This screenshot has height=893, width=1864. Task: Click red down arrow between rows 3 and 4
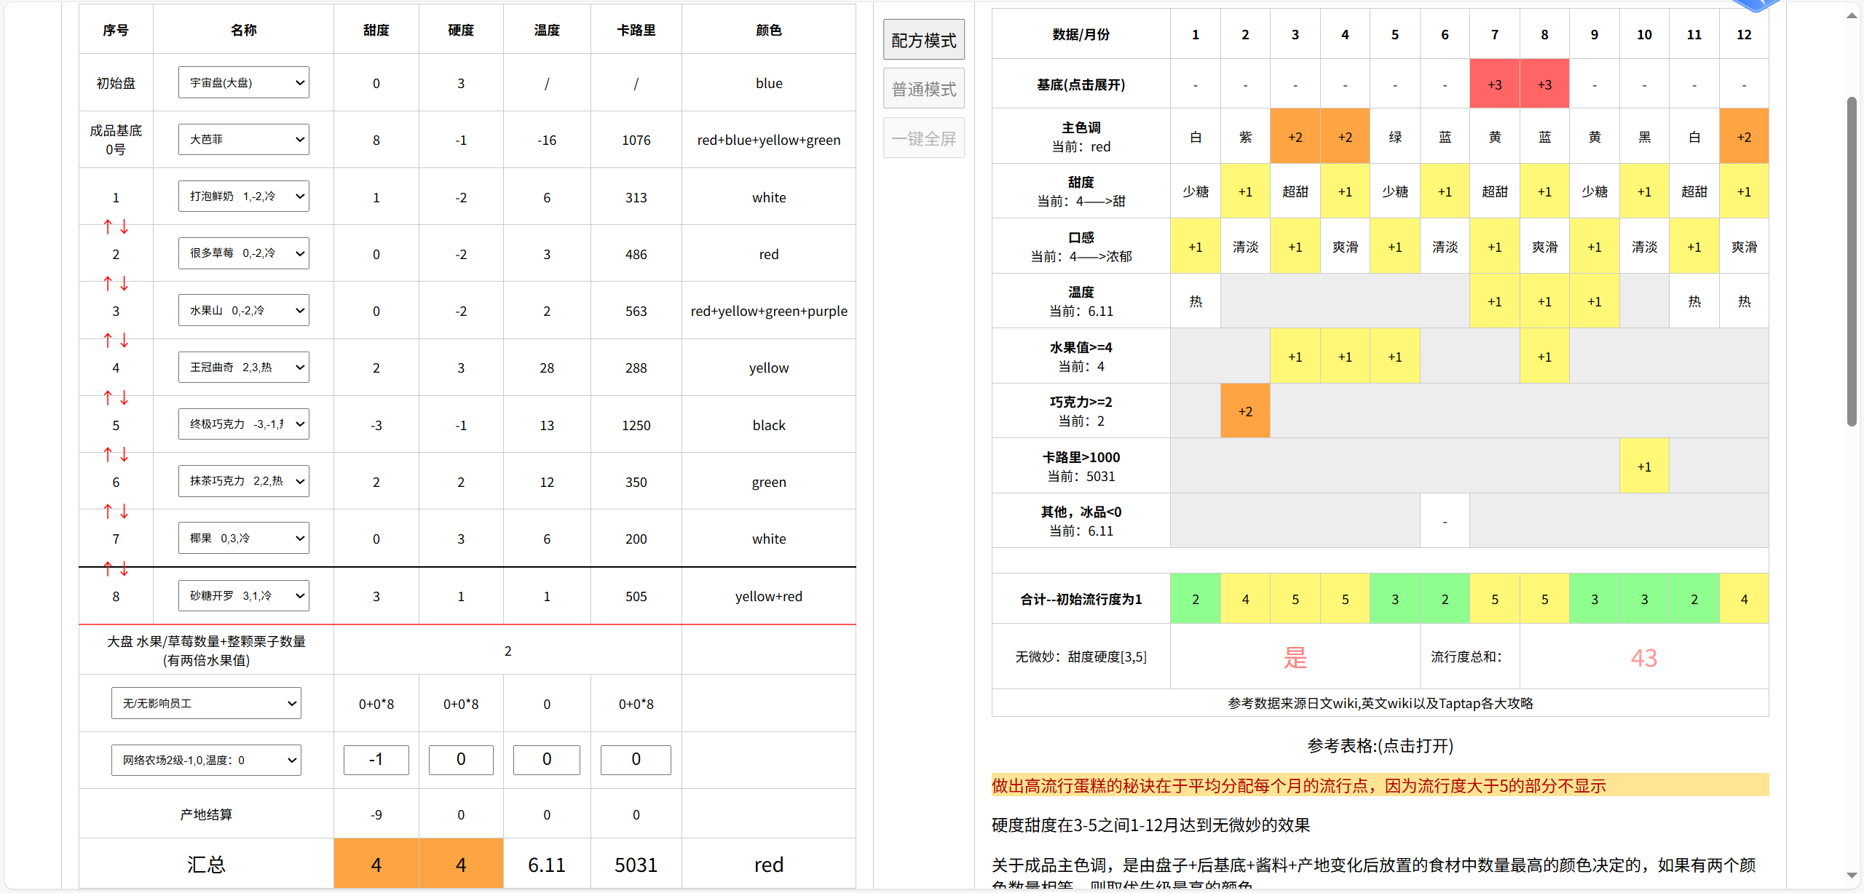pos(125,341)
